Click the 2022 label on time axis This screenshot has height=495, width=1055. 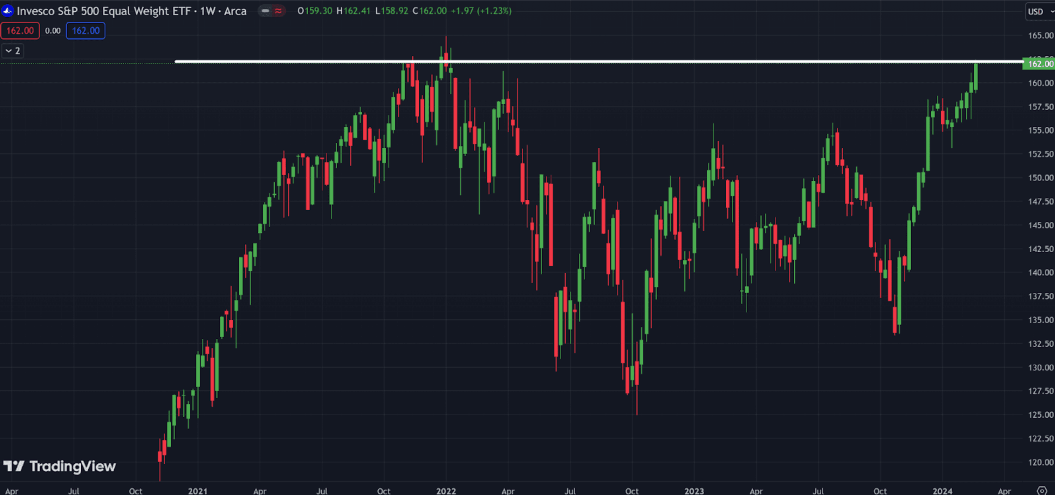tap(446, 491)
